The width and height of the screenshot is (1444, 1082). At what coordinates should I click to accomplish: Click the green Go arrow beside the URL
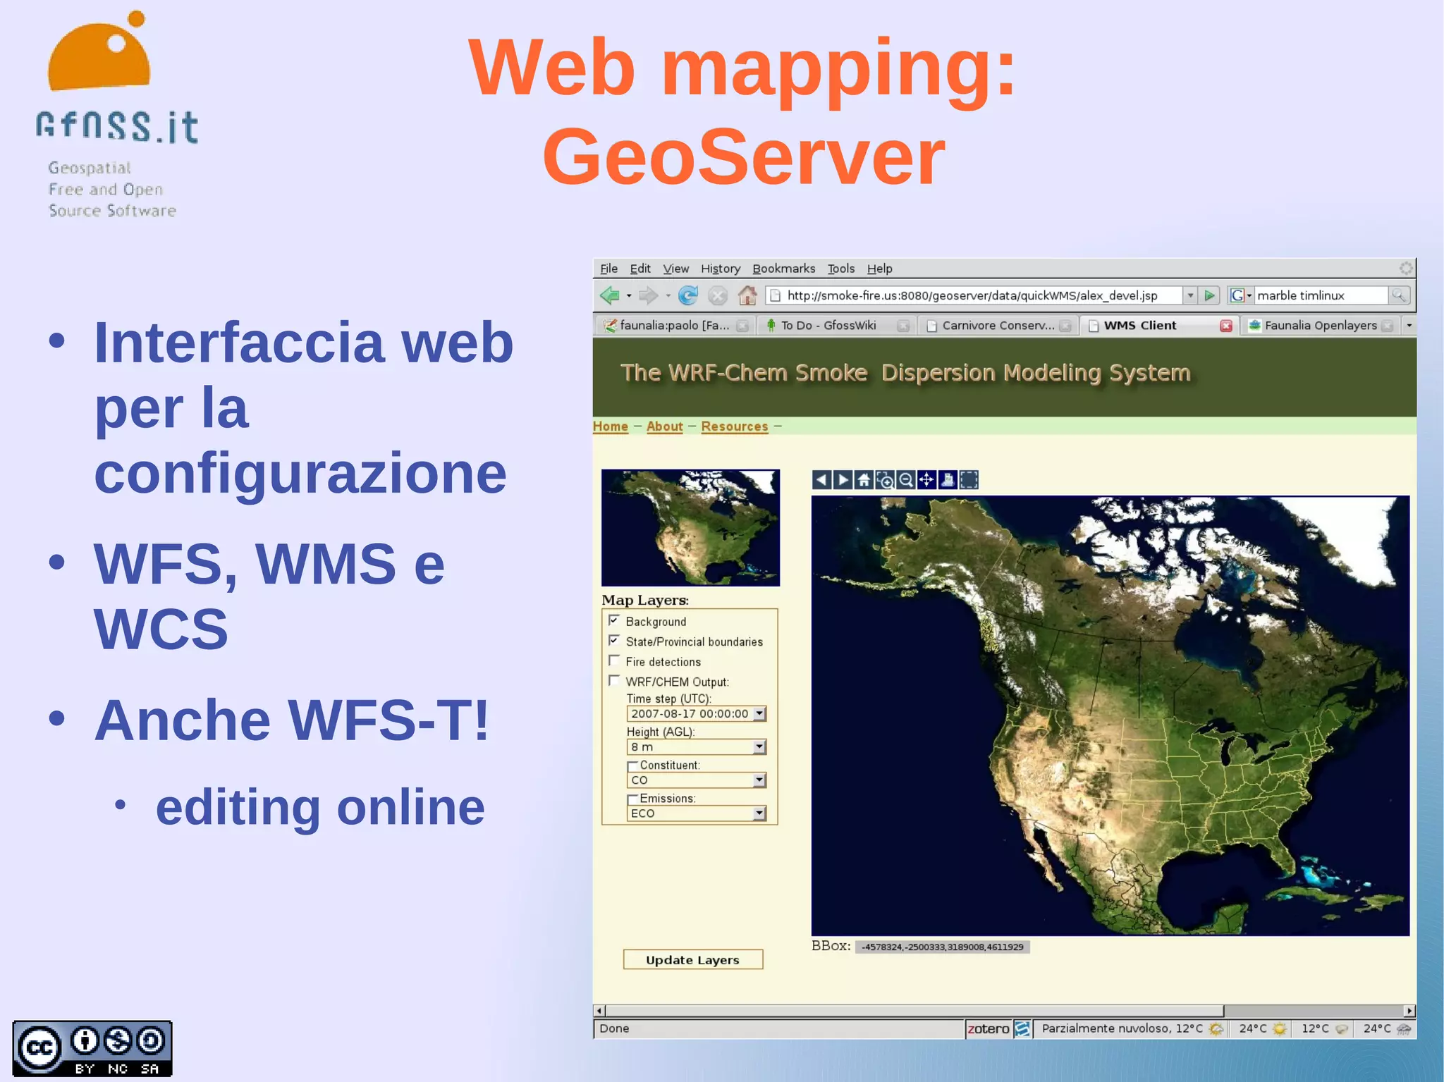1210,295
